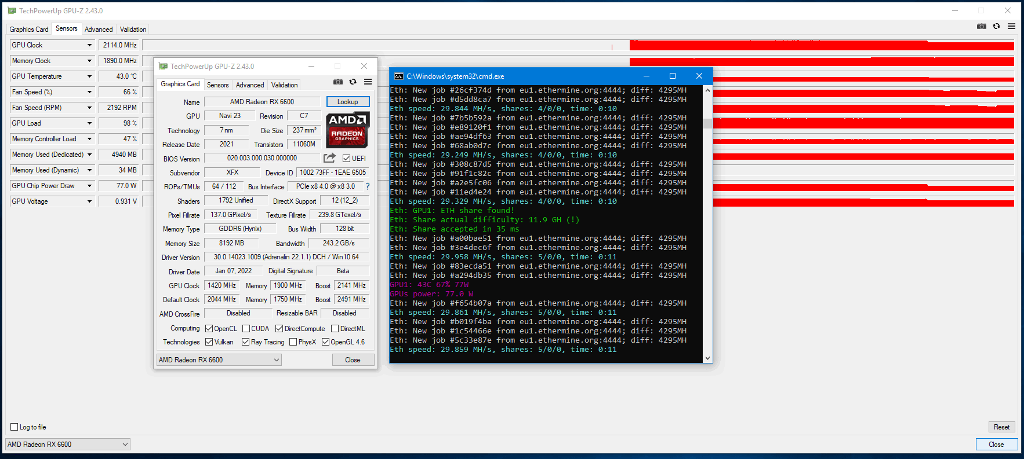Click GPU-Z icon in main window title bar

point(12,10)
